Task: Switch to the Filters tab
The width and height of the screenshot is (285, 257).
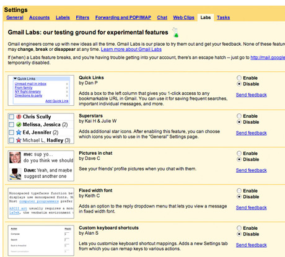Action: point(82,17)
